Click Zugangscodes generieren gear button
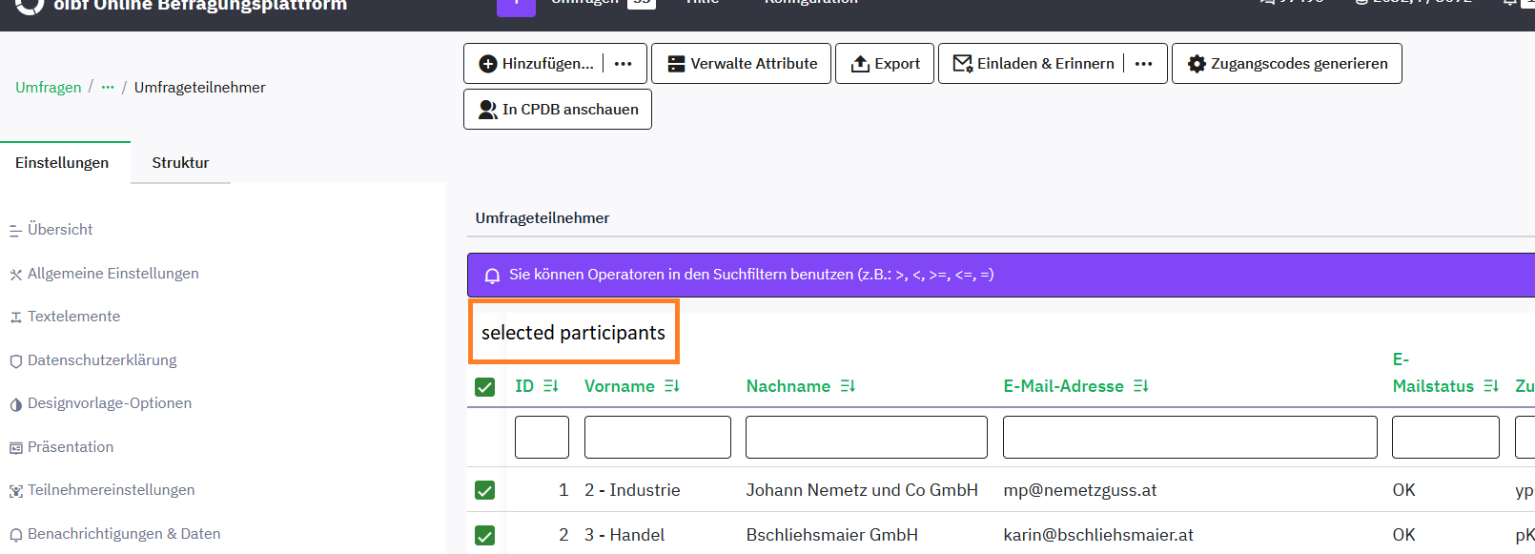 pyautogui.click(x=1287, y=64)
